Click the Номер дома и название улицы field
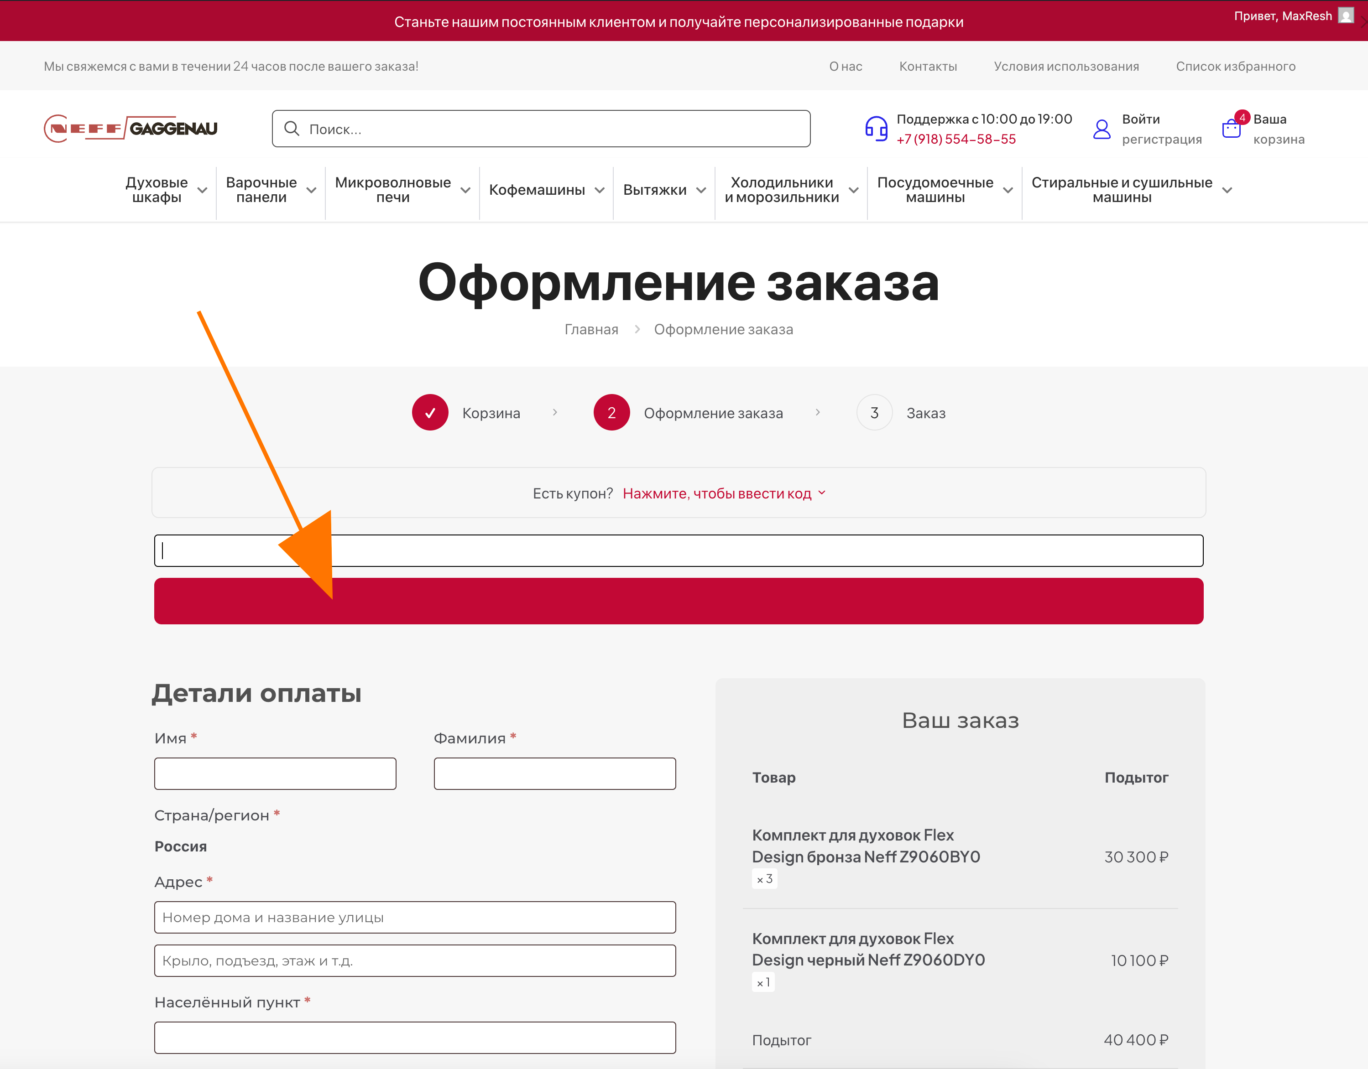 point(415,917)
